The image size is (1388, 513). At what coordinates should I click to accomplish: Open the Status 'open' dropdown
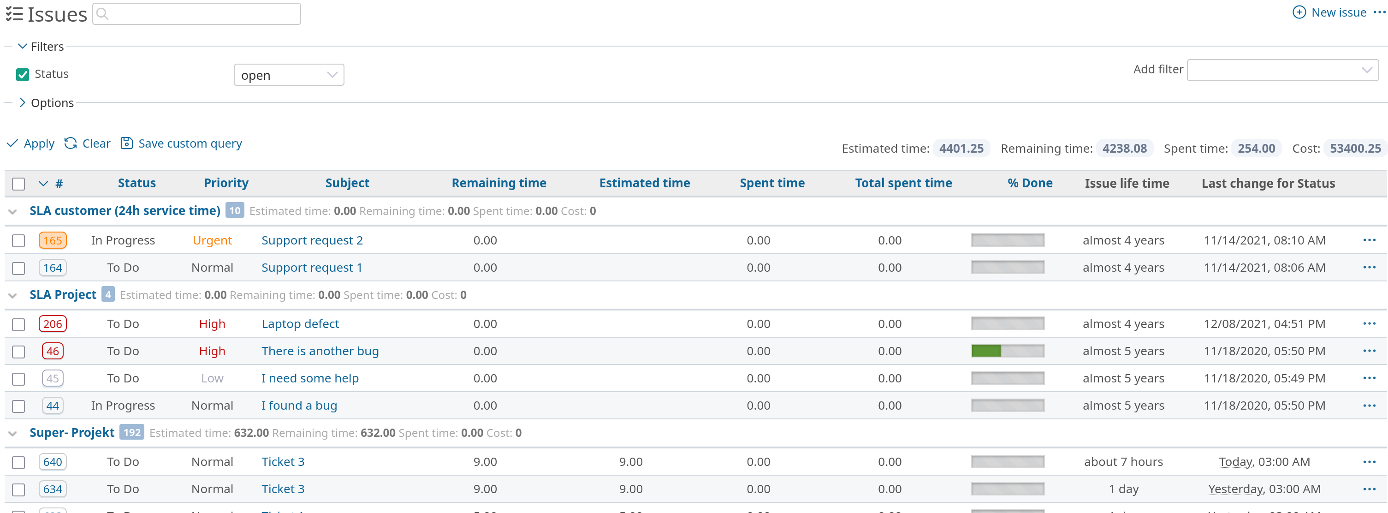click(x=288, y=75)
